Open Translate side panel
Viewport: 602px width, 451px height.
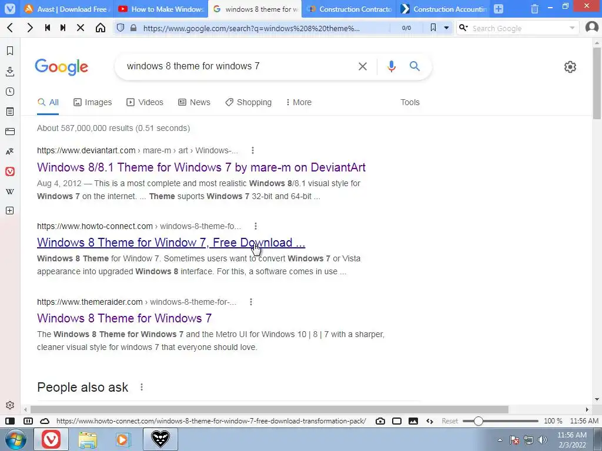[10, 152]
